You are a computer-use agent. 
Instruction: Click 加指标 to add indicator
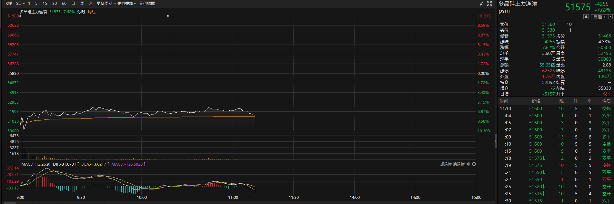tap(446, 164)
